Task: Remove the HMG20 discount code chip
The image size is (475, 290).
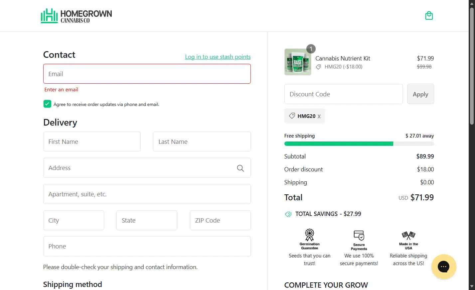Action: pos(319,117)
